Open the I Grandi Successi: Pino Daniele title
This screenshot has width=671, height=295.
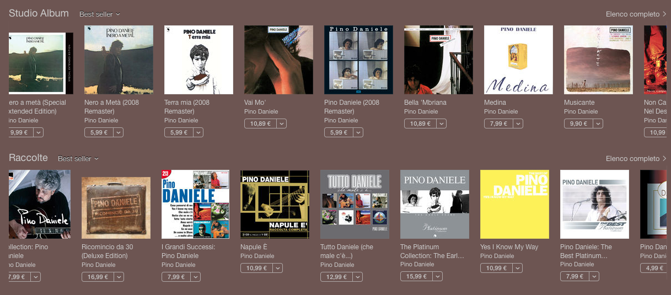(188, 251)
